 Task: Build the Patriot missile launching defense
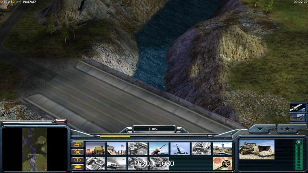159,149
